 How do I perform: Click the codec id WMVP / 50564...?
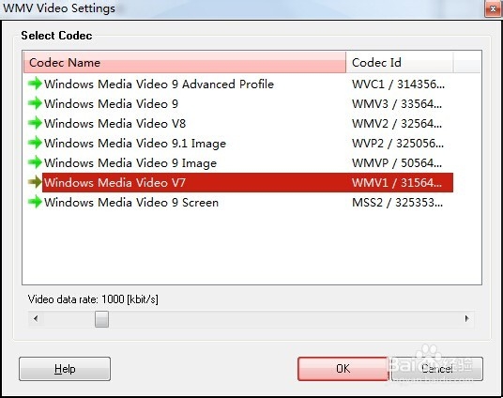pos(397,163)
